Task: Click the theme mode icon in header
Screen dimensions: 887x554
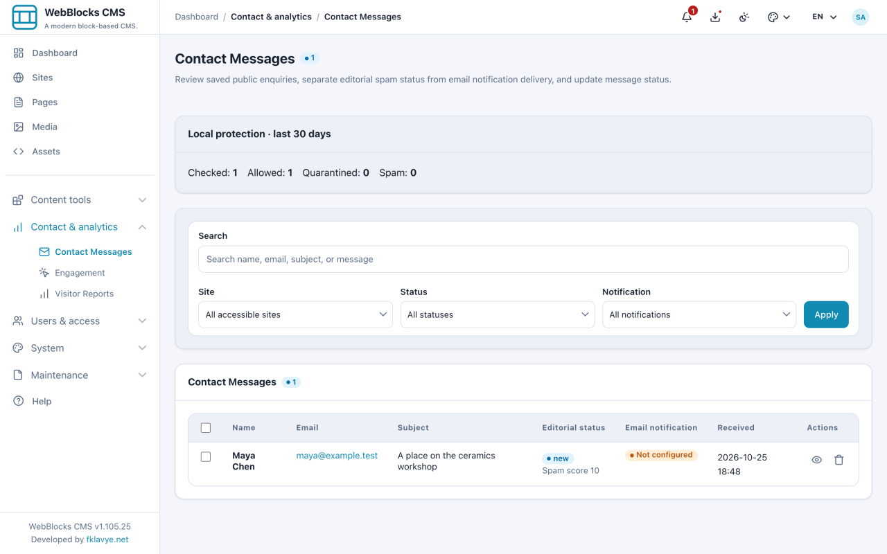Action: (744, 17)
